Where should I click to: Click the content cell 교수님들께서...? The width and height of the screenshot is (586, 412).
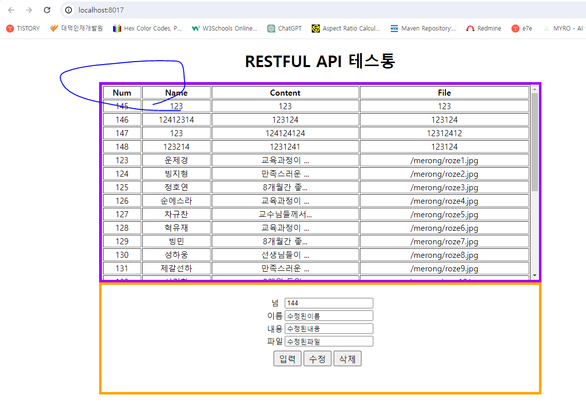pyautogui.click(x=285, y=214)
